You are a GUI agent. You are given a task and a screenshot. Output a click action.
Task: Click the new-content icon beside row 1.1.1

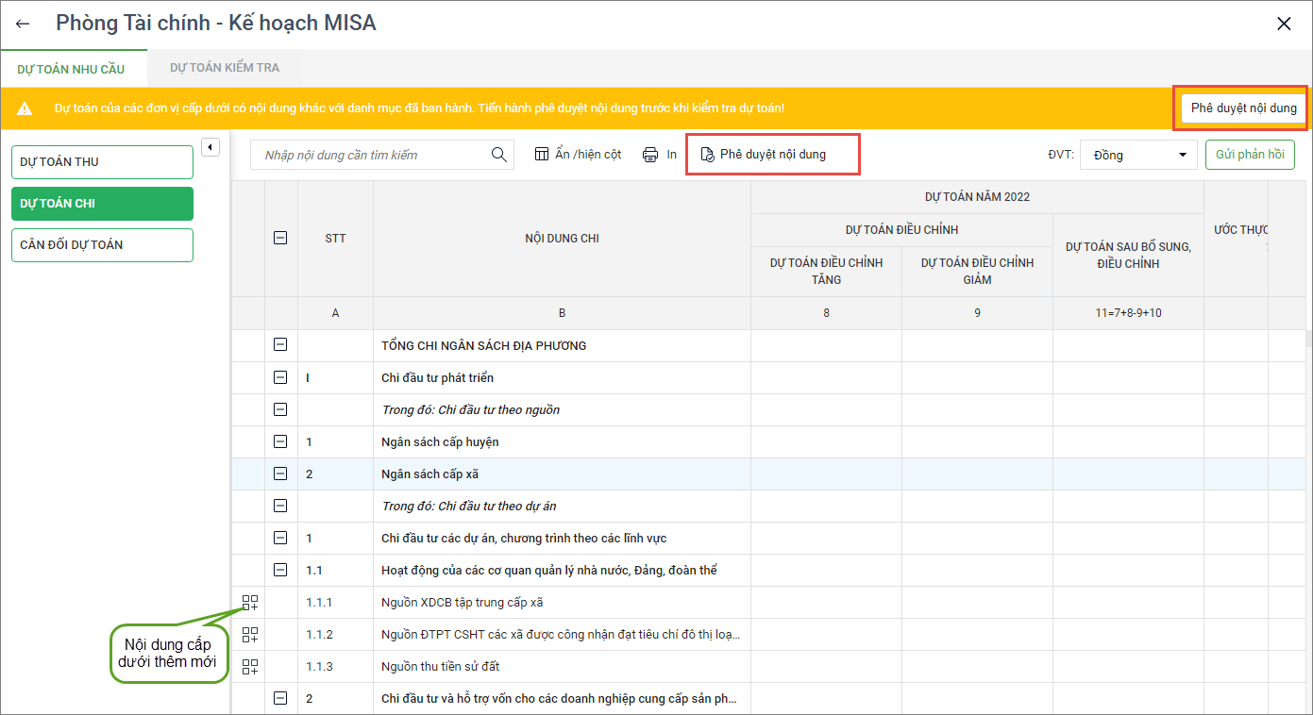click(250, 603)
